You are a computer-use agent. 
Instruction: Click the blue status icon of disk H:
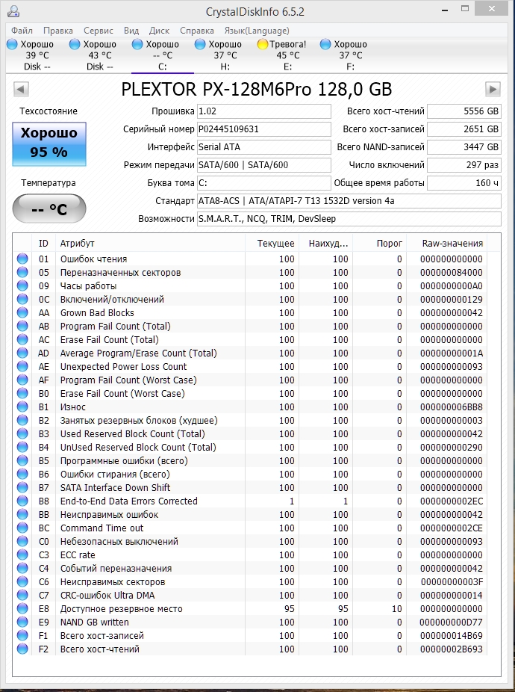coord(200,45)
